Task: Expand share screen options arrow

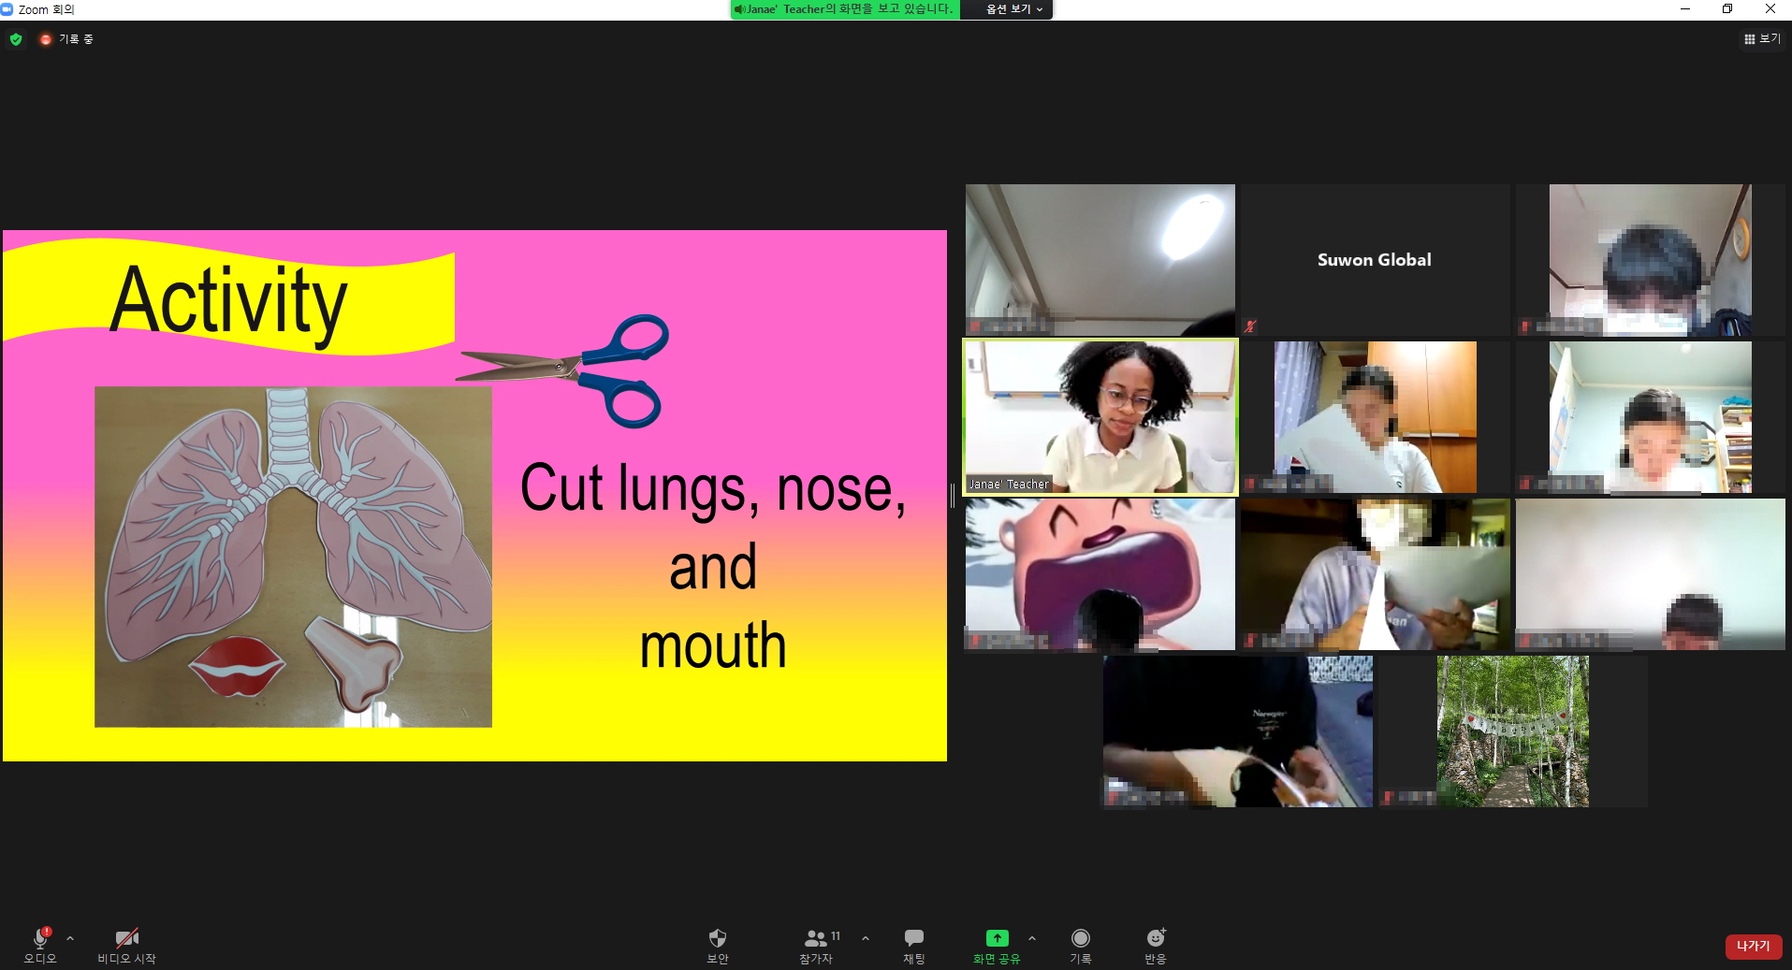Action: [1032, 938]
